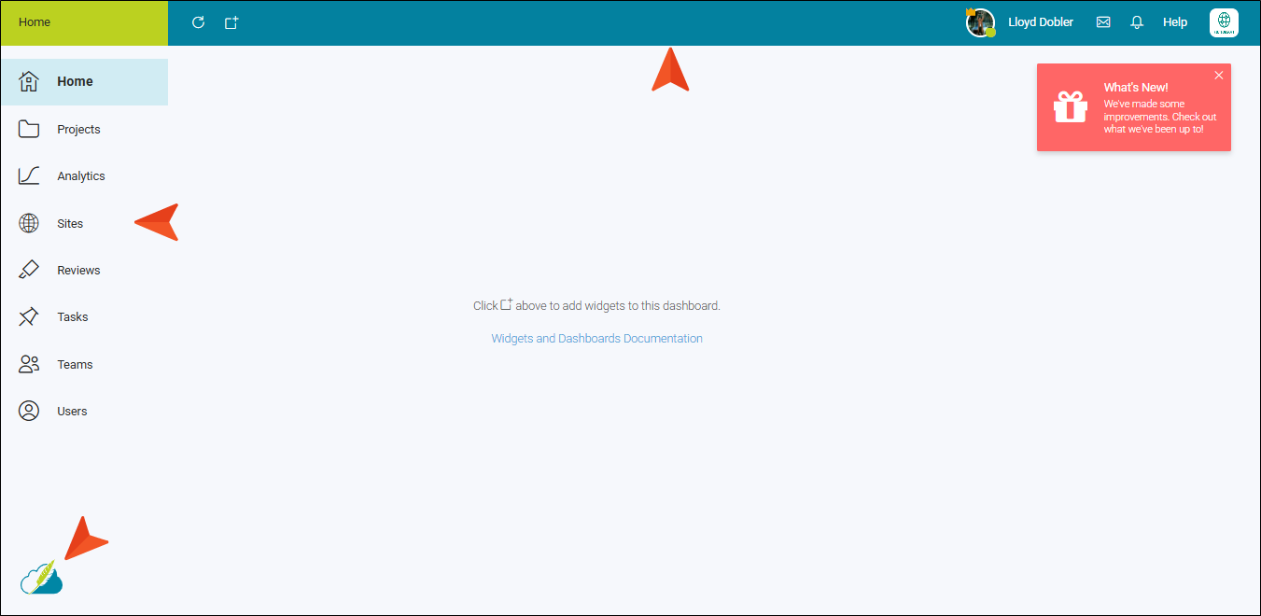Click the add widget icon in top bar

(x=231, y=22)
